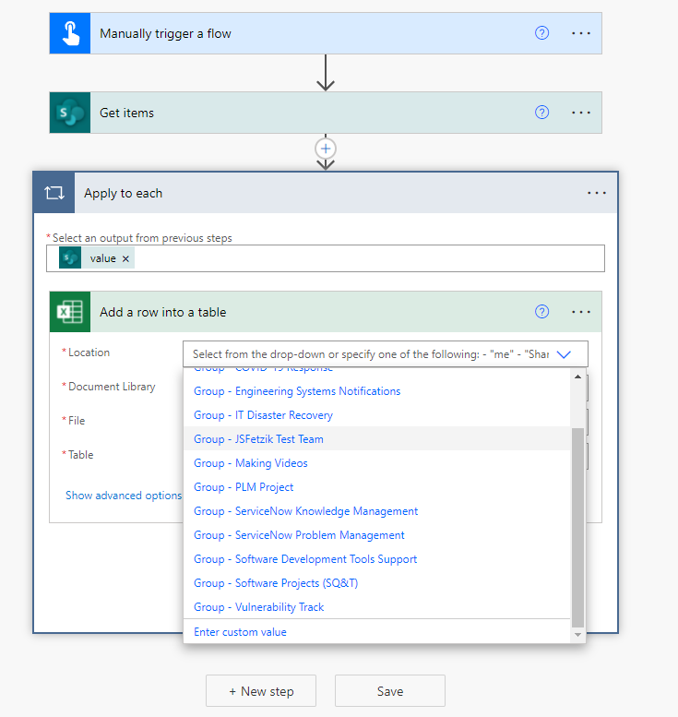Click the Excel icon on Add a row

pos(70,312)
